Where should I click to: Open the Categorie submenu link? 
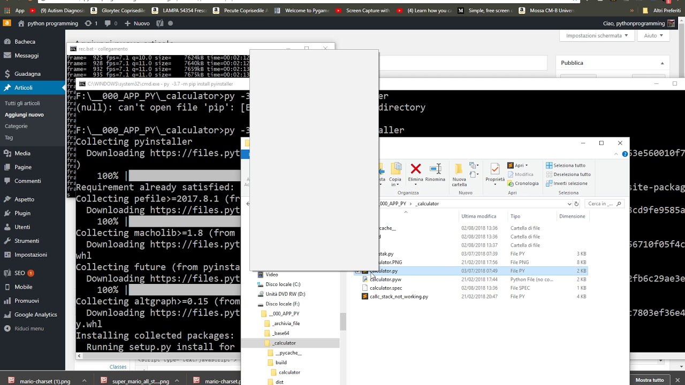tap(16, 126)
